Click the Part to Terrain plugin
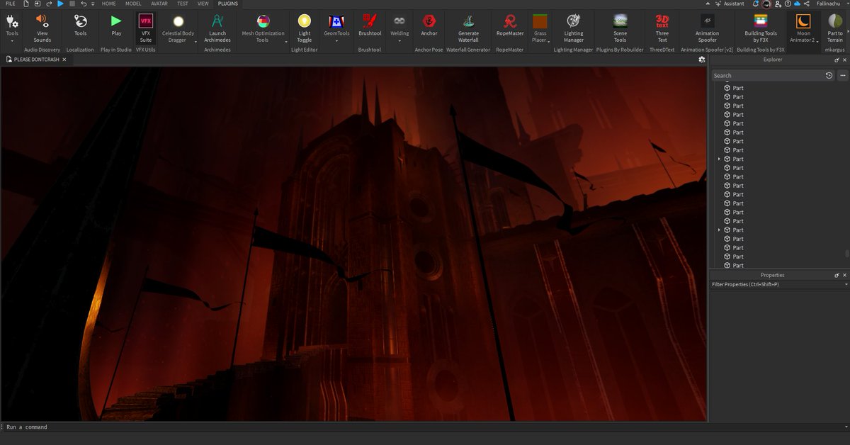The image size is (850, 445). [x=835, y=27]
